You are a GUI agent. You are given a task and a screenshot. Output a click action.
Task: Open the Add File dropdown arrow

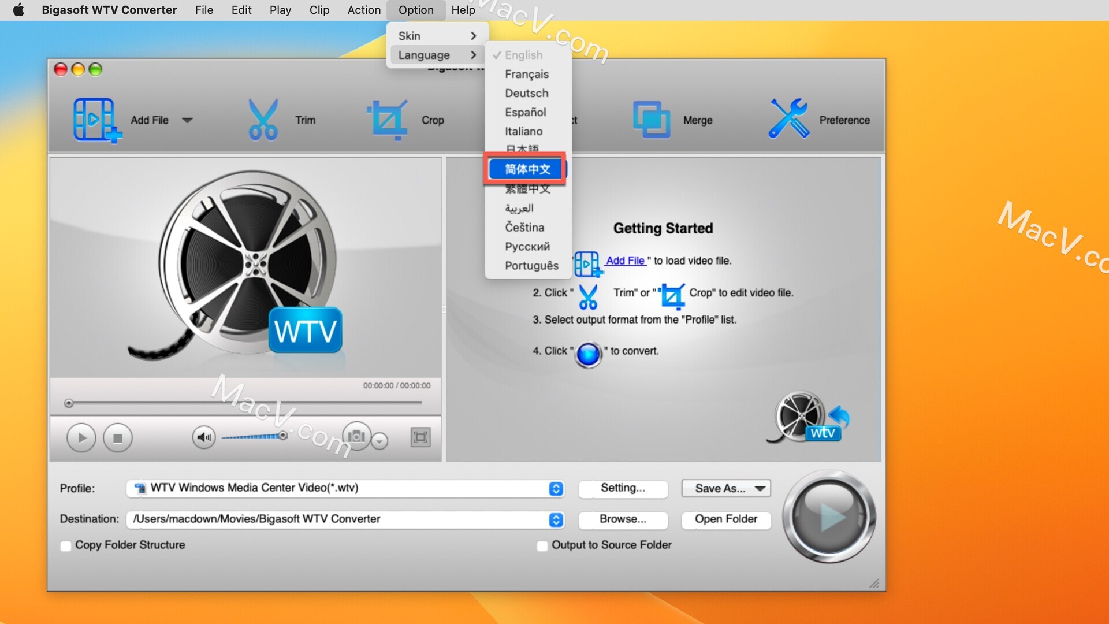[x=187, y=120]
